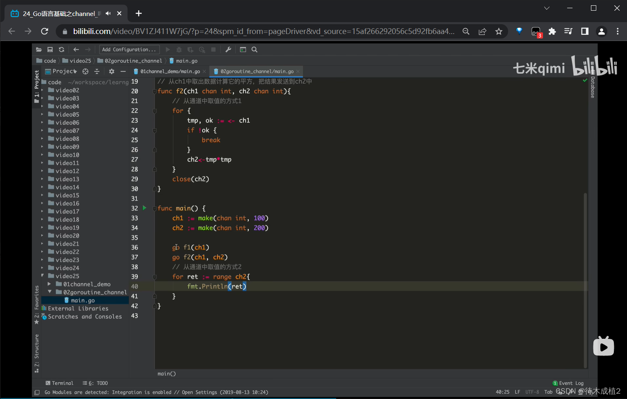Screen dimensions: 627x399
Task: Click the video25 breadcrumb
Action: point(77,61)
